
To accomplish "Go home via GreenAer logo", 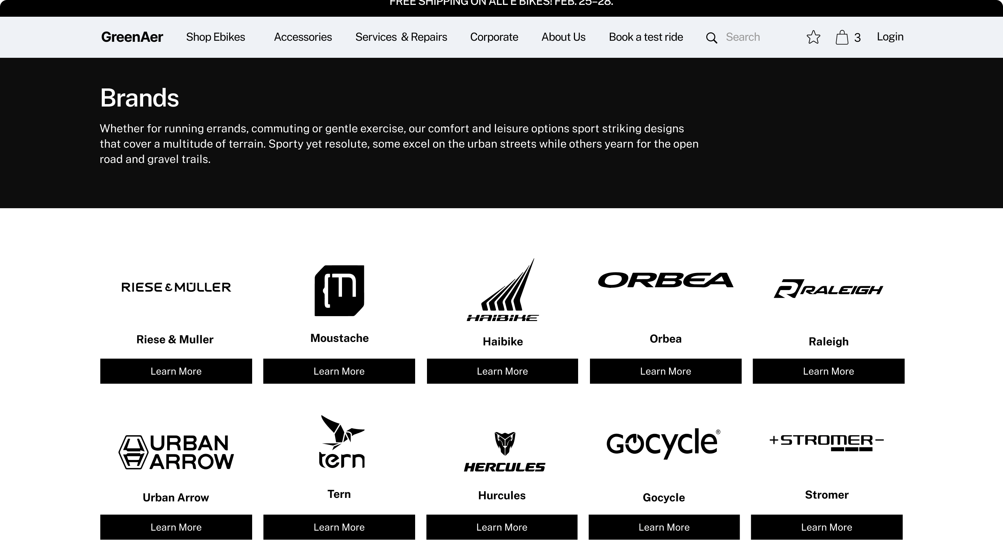I will tap(132, 37).
